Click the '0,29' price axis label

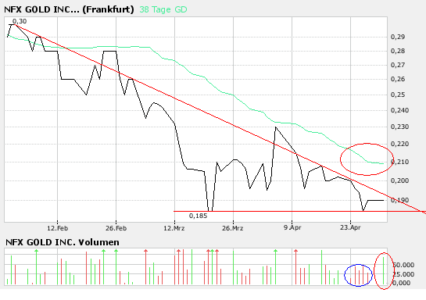coord(398,37)
